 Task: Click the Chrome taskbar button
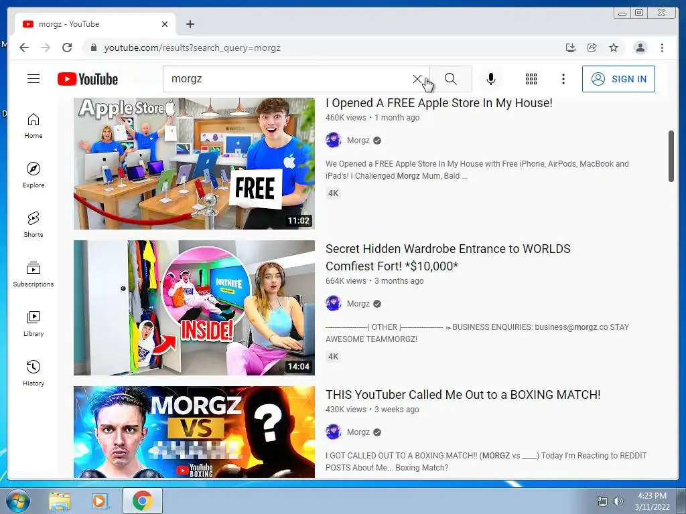pyautogui.click(x=143, y=501)
